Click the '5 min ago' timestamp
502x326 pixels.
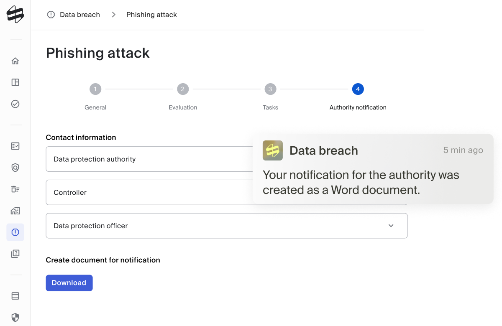(x=463, y=150)
